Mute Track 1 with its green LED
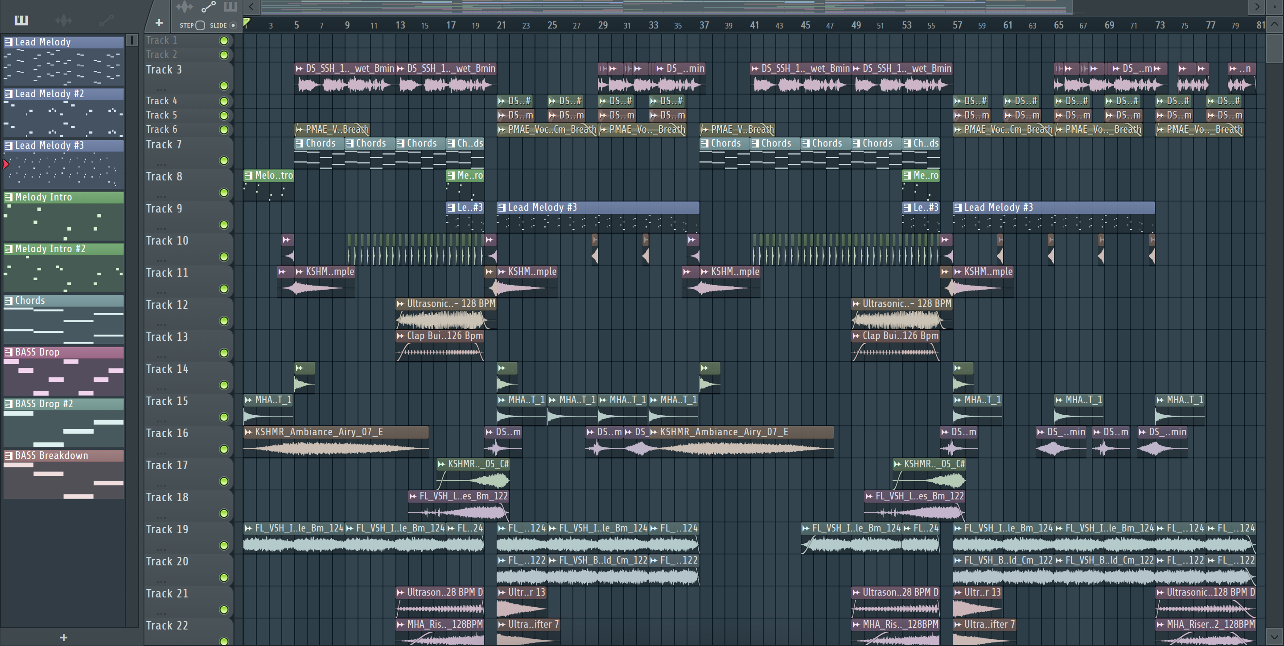Image resolution: width=1284 pixels, height=646 pixels. 224,41
